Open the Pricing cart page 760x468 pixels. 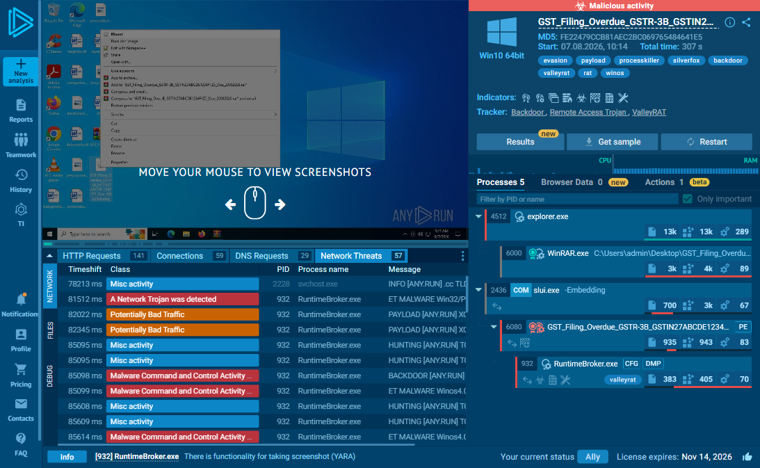(x=21, y=376)
